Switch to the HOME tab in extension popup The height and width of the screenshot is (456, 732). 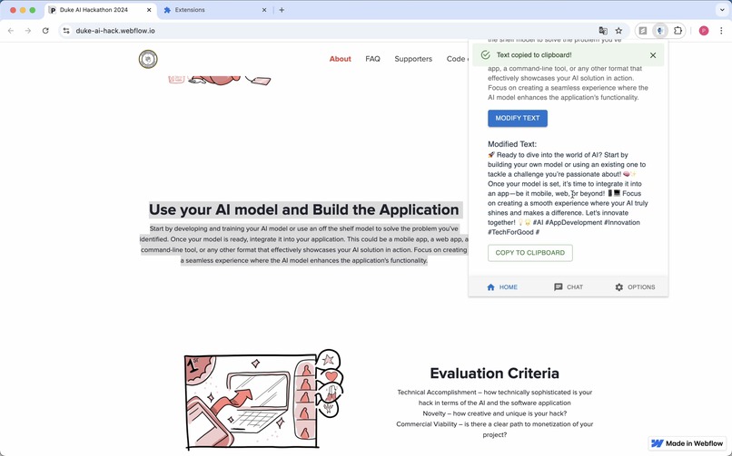(x=502, y=286)
